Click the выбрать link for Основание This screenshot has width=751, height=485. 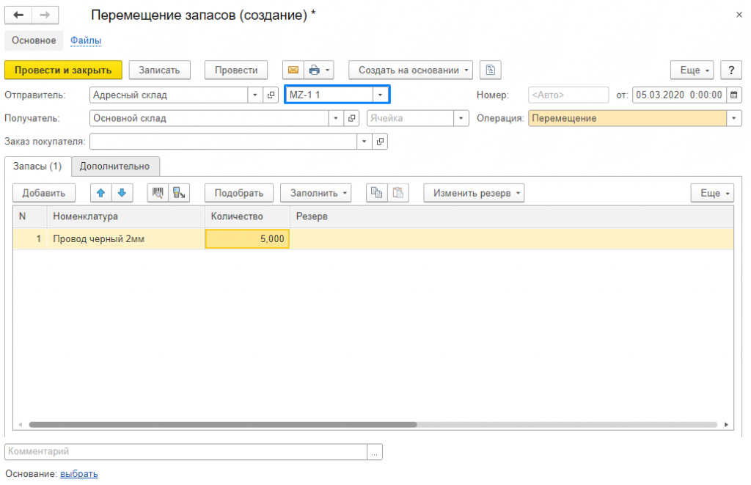(x=79, y=474)
